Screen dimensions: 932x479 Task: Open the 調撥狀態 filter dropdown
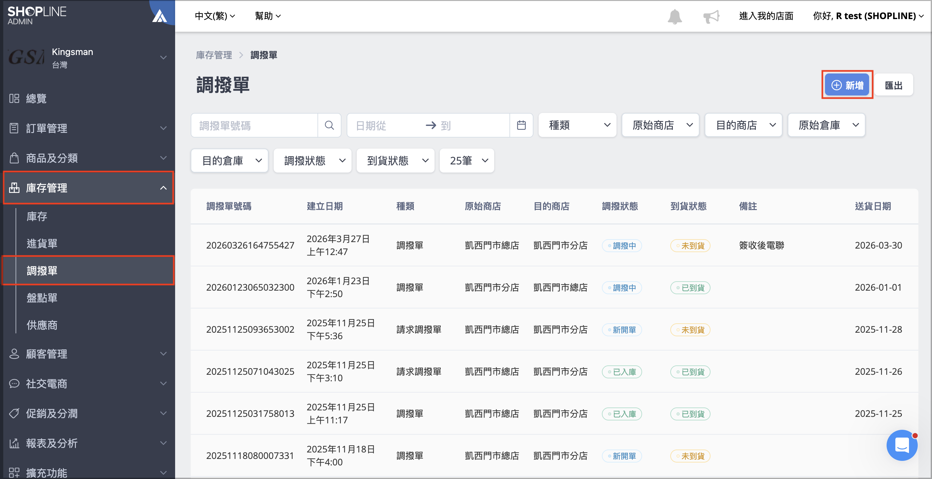(x=313, y=160)
